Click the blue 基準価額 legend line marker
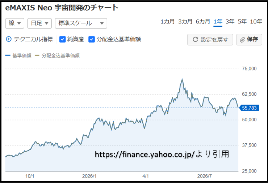 pos(8,56)
